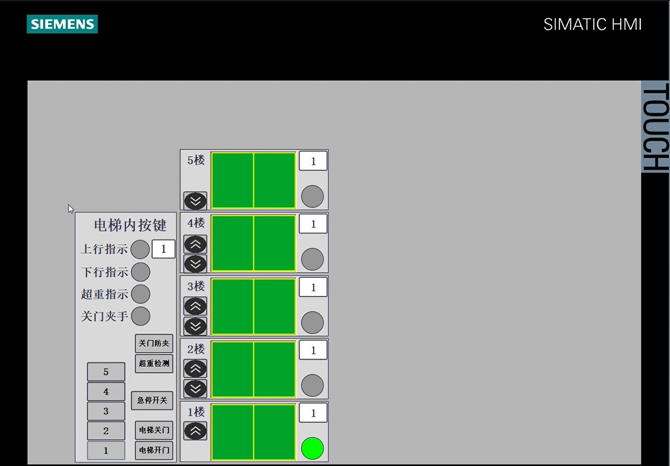Click the SIEMENS logo
Viewport: 670px width, 466px height.
[61, 24]
